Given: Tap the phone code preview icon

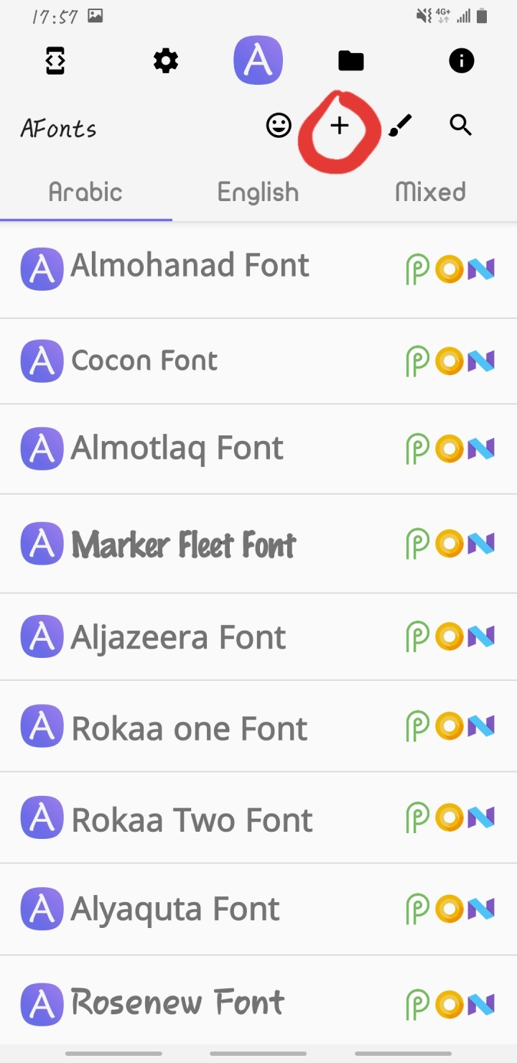Looking at the screenshot, I should (55, 61).
